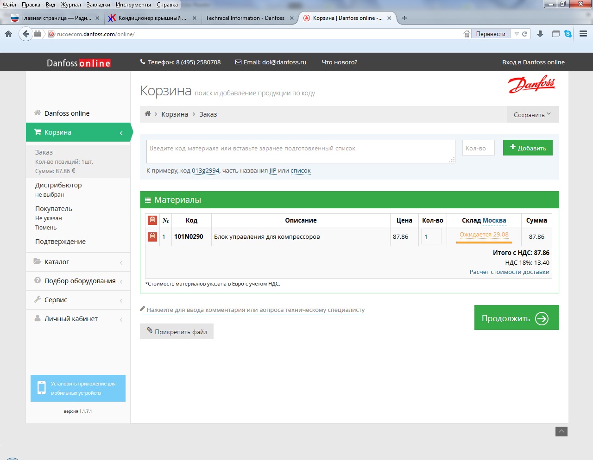Reload the page with the refresh icon

coord(525,34)
